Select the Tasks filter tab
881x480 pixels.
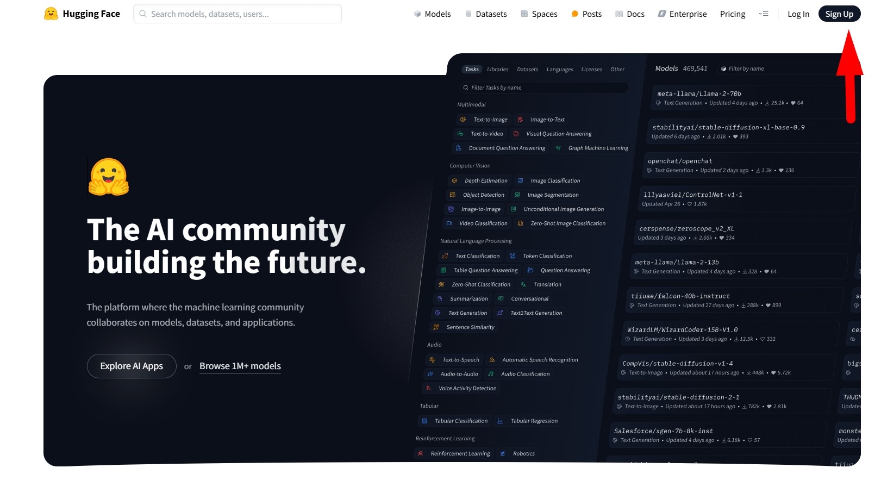(x=472, y=70)
